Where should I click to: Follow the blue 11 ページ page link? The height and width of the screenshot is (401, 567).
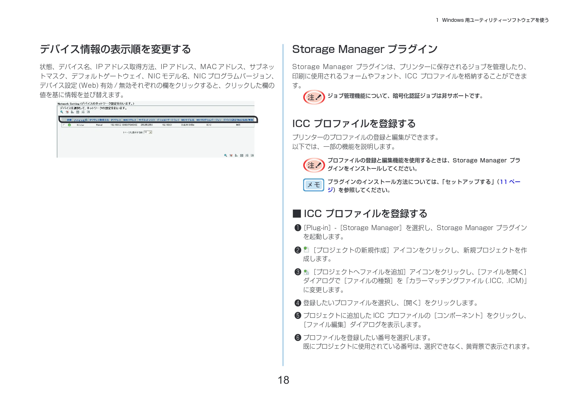[510, 182]
